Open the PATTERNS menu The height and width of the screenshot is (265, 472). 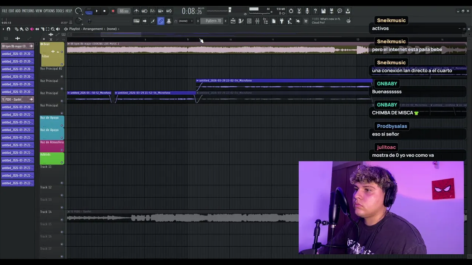tap(28, 11)
